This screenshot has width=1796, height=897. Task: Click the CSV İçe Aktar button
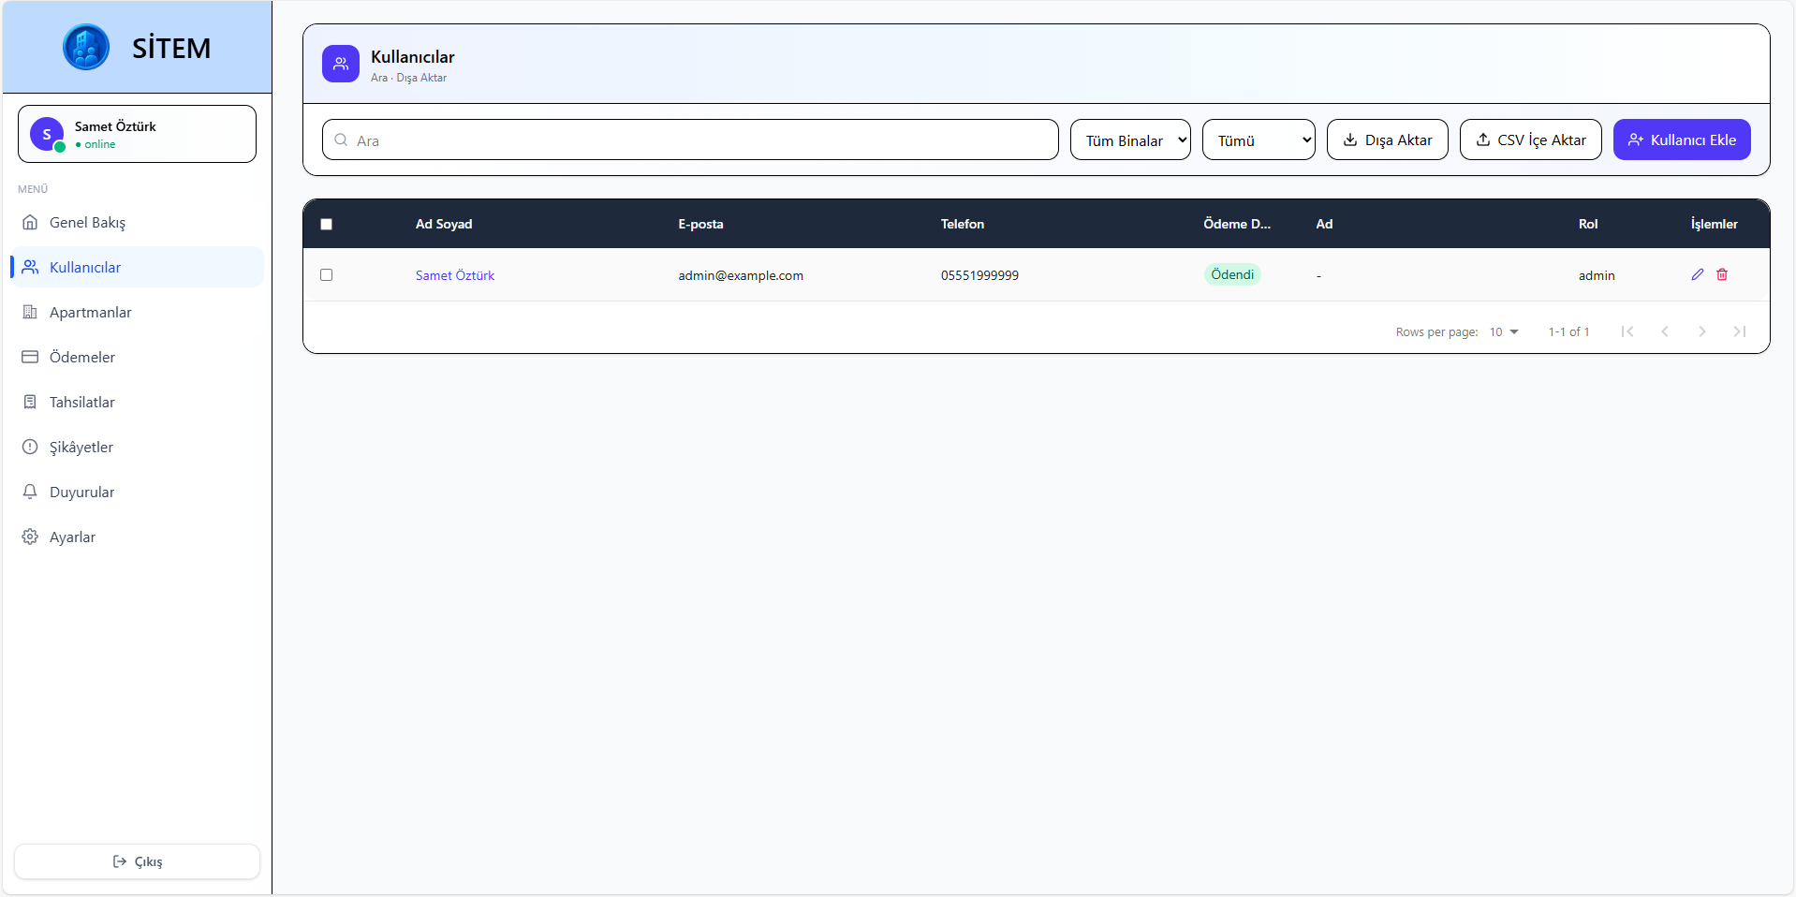point(1530,140)
